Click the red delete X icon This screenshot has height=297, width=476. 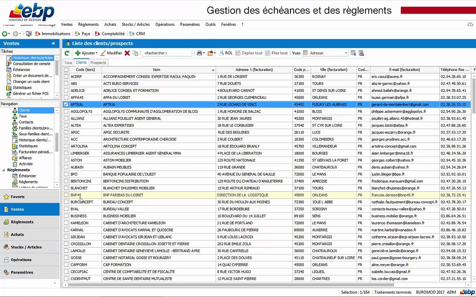[x=127, y=53]
